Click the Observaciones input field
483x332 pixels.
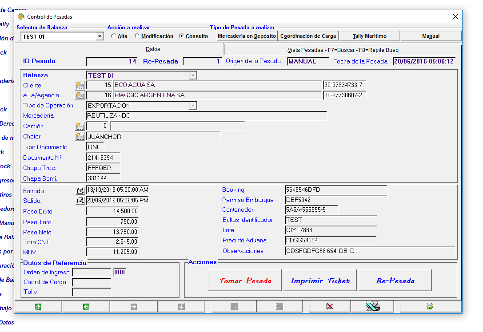coord(370,251)
